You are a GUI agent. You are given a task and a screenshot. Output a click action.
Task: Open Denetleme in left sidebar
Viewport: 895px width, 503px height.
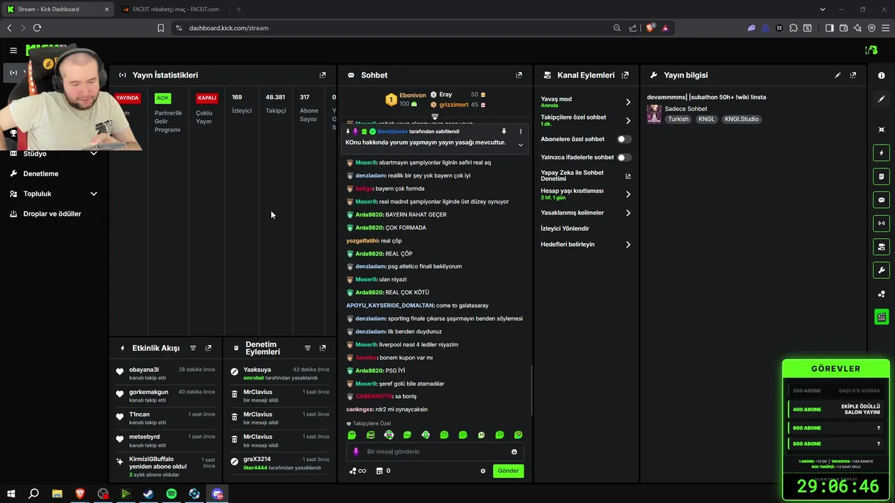point(41,173)
